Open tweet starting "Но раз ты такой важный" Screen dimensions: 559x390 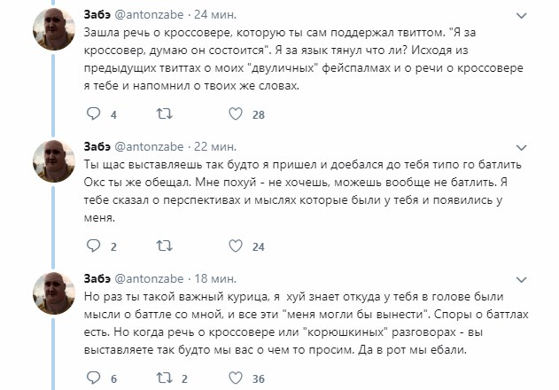310,321
